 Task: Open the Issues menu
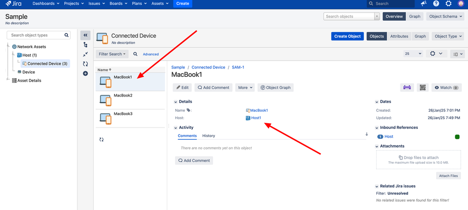coord(97,4)
